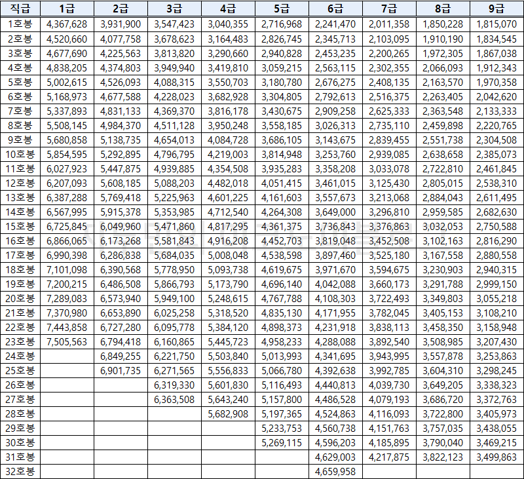Select cell value 6,573,940
The height and width of the screenshot is (479, 524).
(121, 299)
